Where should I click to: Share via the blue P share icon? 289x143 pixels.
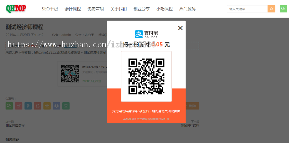[x=28, y=106]
